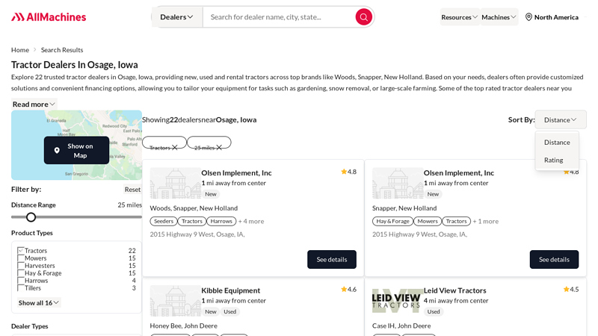
Task: Click the North America location pin icon
Action: click(528, 17)
